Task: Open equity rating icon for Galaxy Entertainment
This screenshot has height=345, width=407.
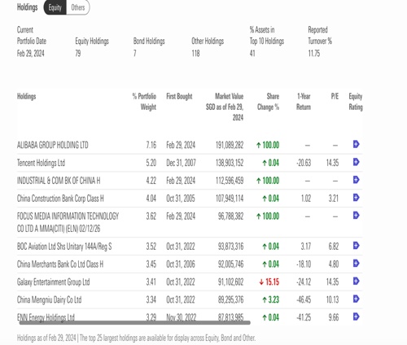Action: click(356, 281)
